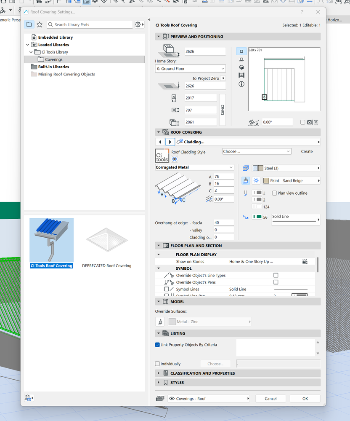Click the fascia overhang field showing 40
This screenshot has width=350, height=421.
224,223
